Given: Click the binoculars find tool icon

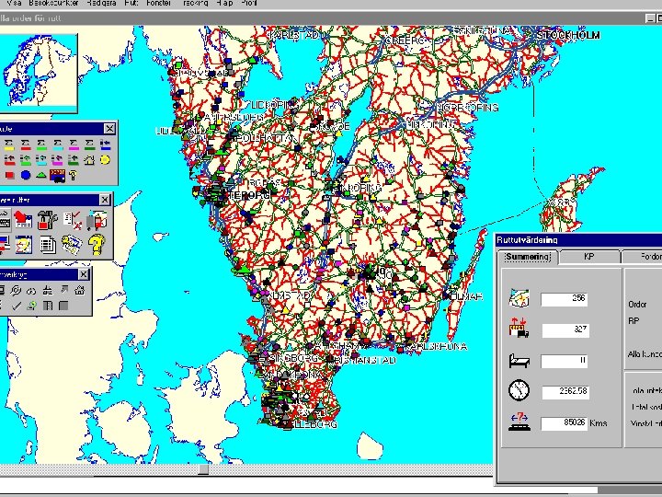Looking at the screenshot, I should (x=31, y=290).
